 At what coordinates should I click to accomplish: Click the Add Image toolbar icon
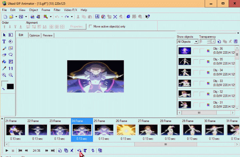coord(32,17)
